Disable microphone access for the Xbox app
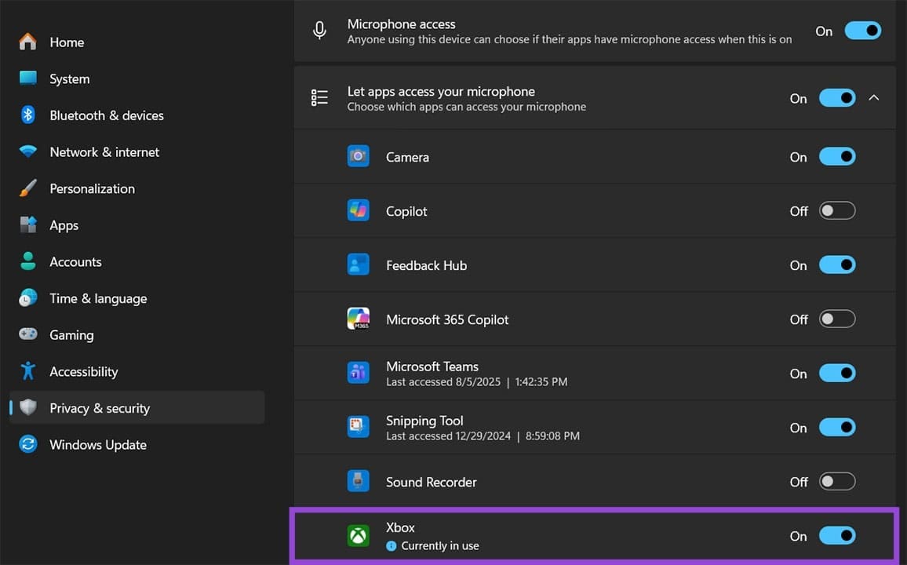 click(x=837, y=535)
